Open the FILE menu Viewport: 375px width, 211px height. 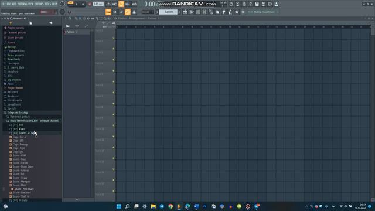[x=4, y=4]
